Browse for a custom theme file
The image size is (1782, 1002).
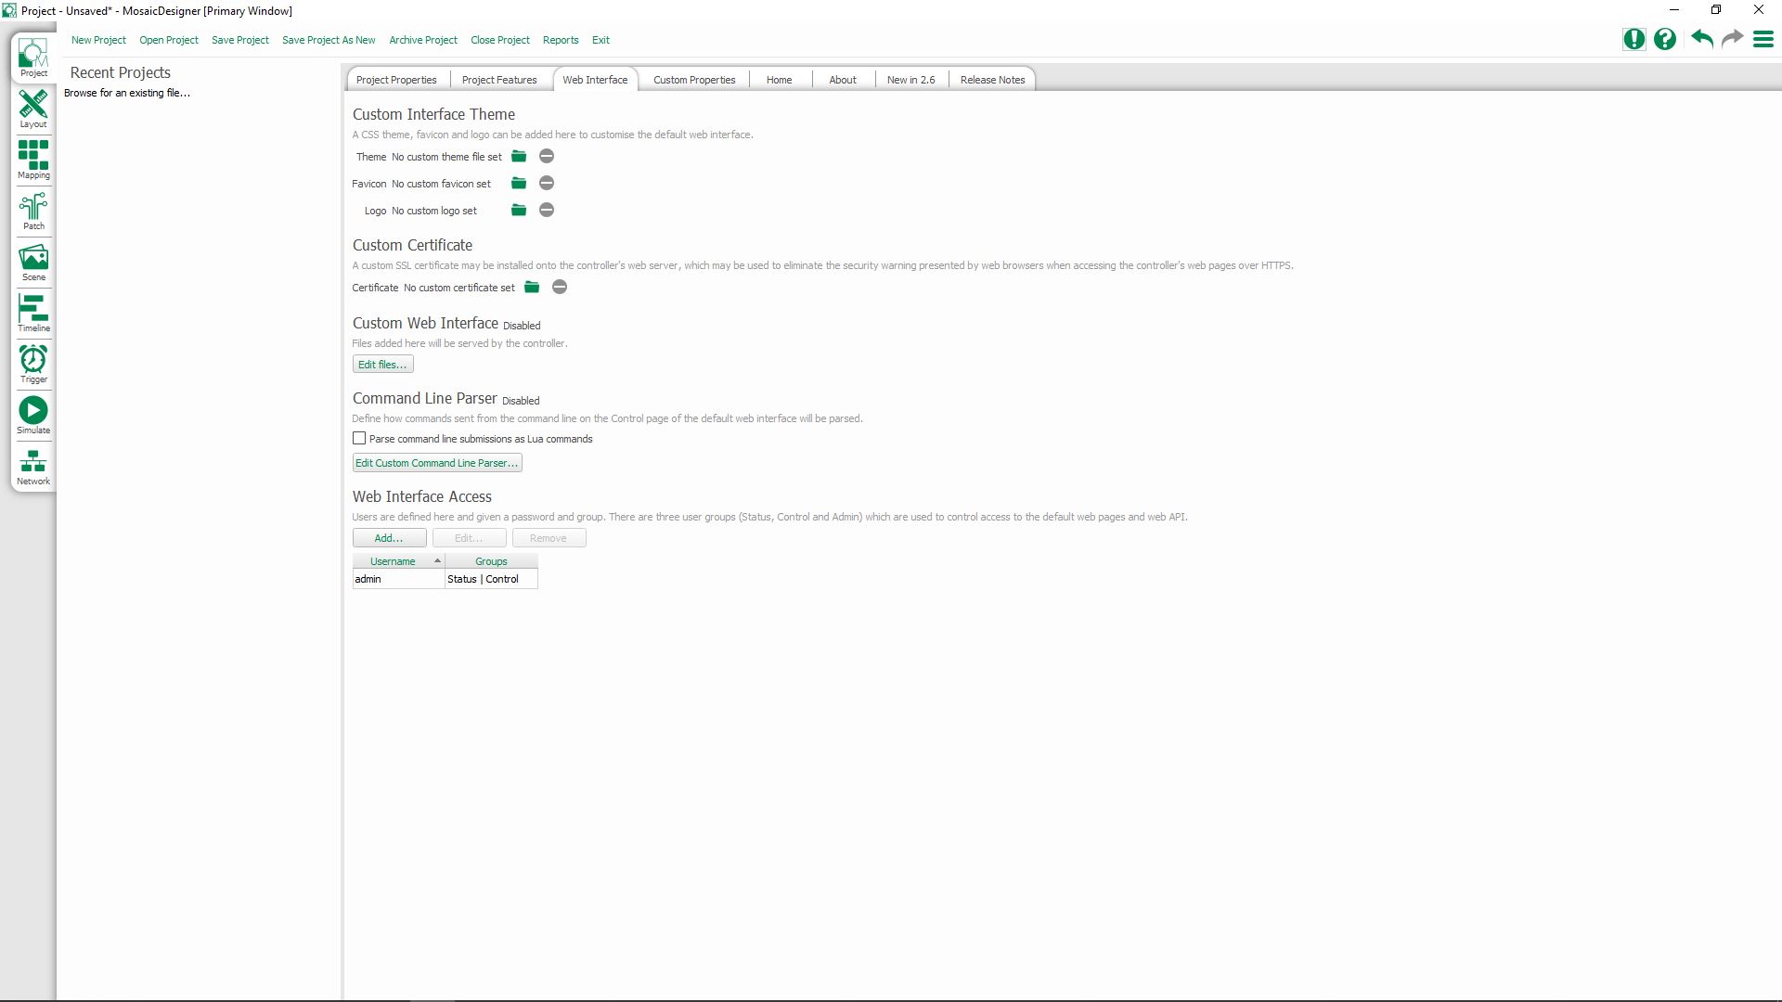(518, 156)
